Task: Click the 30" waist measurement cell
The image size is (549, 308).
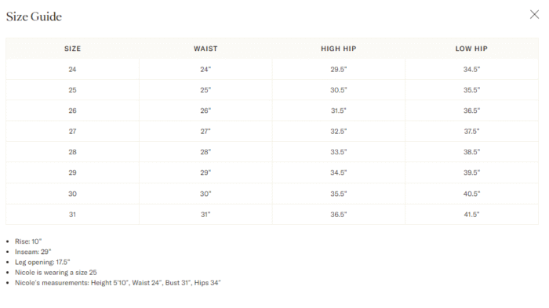Action: click(x=205, y=194)
